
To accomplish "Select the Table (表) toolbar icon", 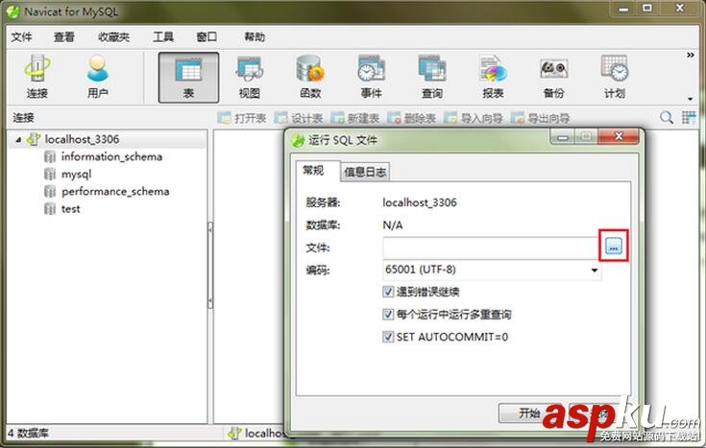I will pos(188,78).
